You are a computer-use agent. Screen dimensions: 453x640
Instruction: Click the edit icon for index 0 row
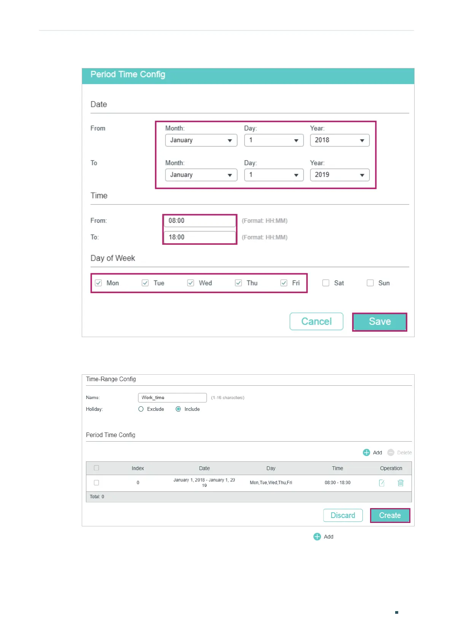(x=381, y=483)
